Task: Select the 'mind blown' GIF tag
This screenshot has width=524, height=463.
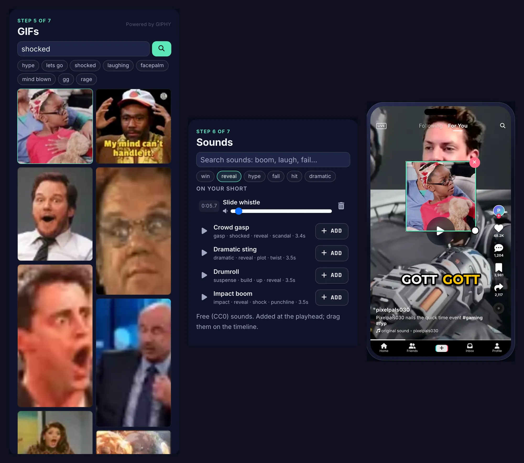Action: tap(36, 79)
